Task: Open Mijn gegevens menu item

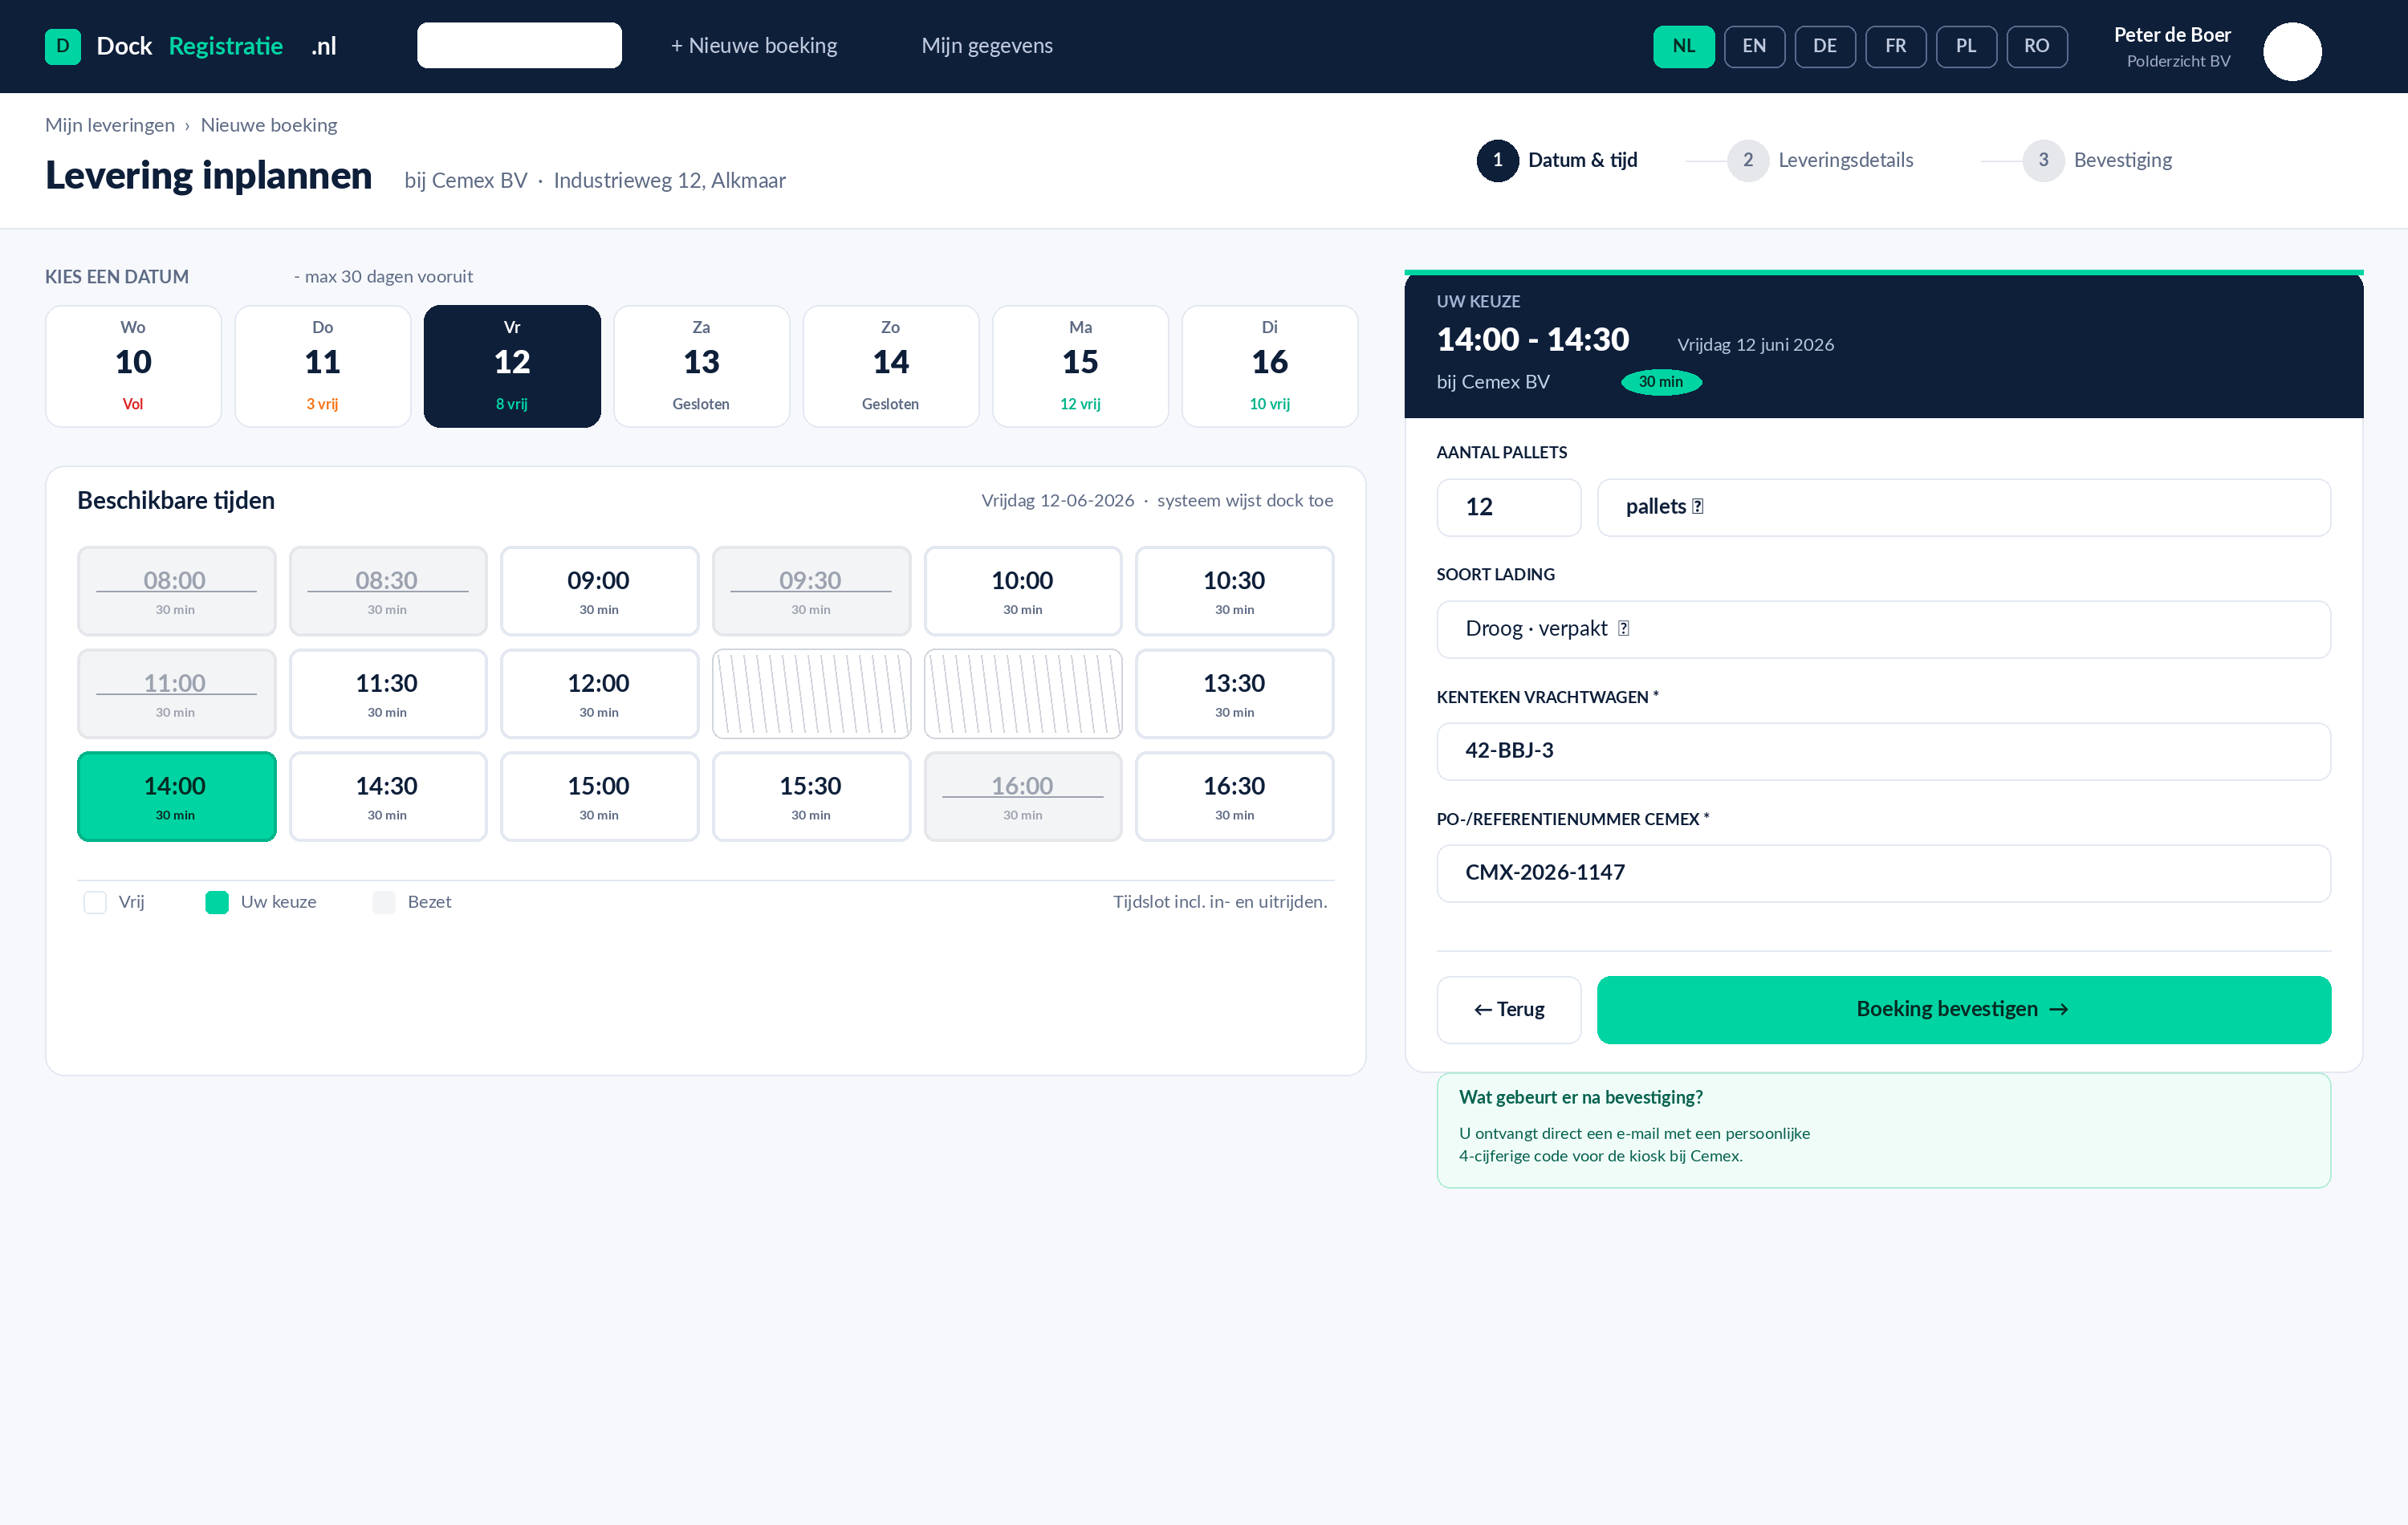Action: [x=987, y=46]
